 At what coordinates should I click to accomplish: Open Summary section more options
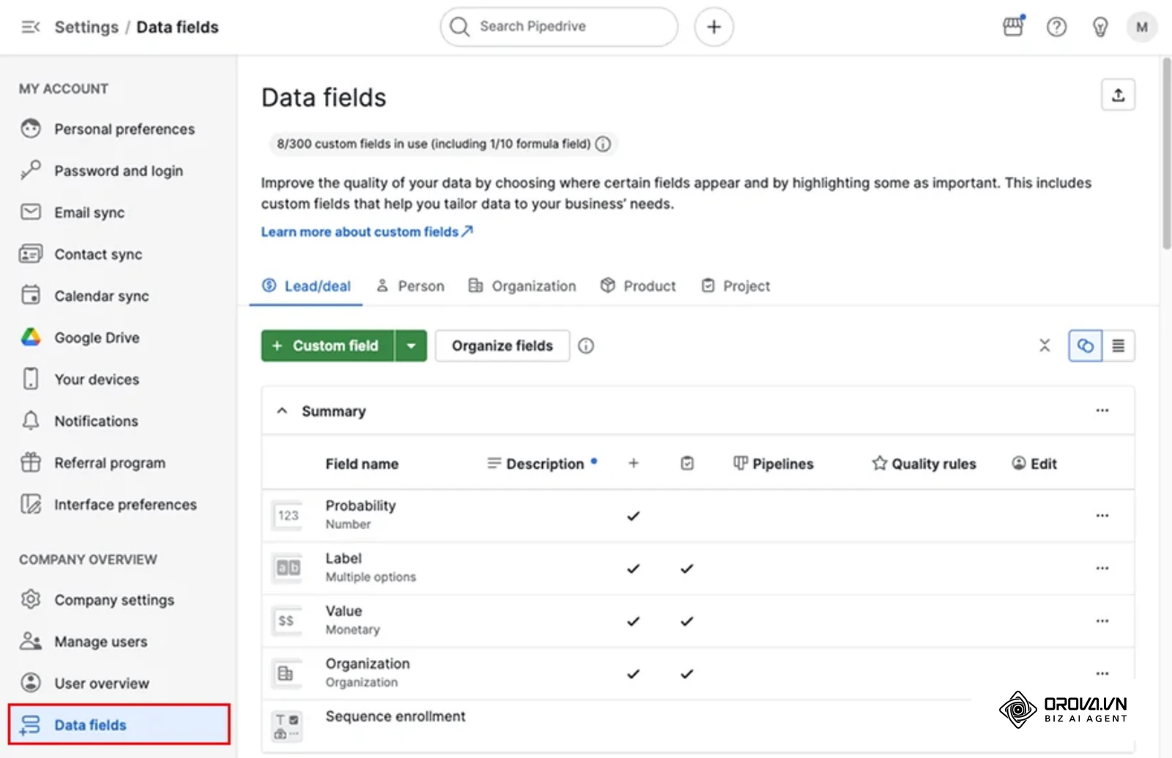tap(1102, 411)
